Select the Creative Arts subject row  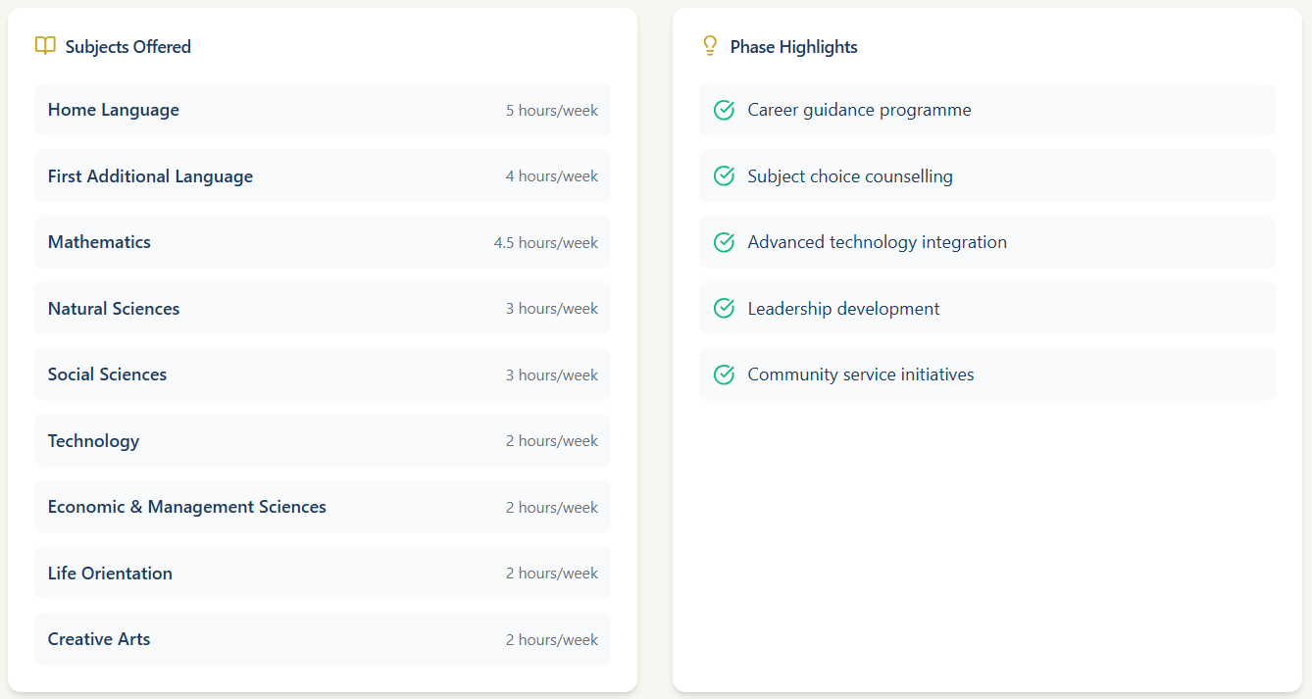pos(322,639)
